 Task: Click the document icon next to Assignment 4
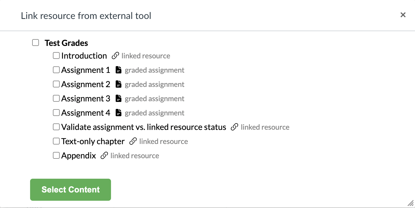pyautogui.click(x=119, y=113)
